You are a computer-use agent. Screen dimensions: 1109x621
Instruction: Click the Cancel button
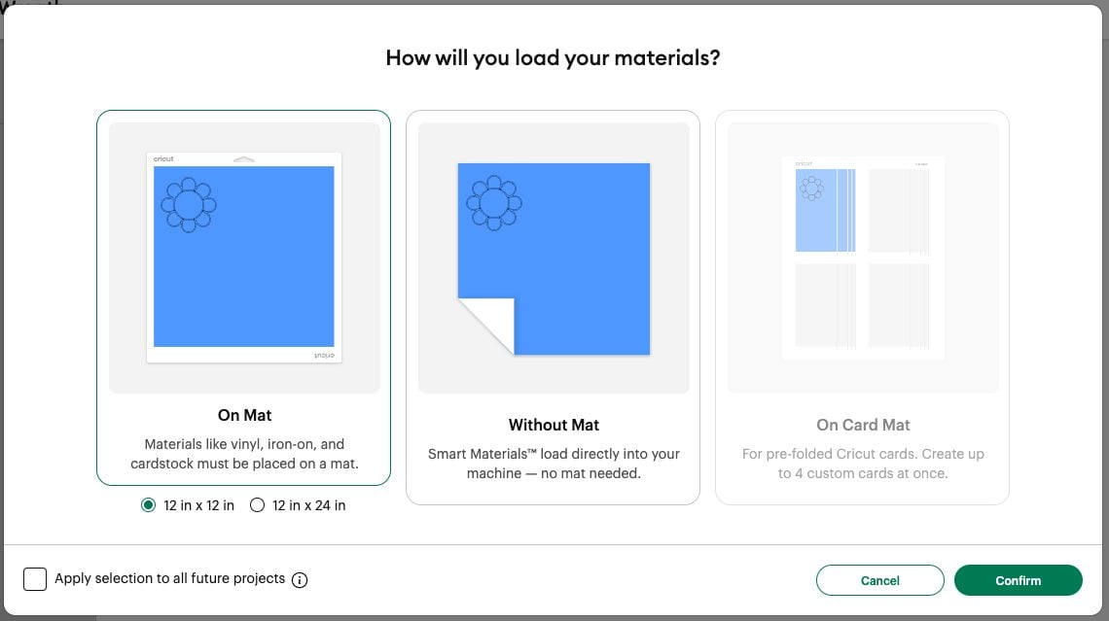tap(879, 580)
